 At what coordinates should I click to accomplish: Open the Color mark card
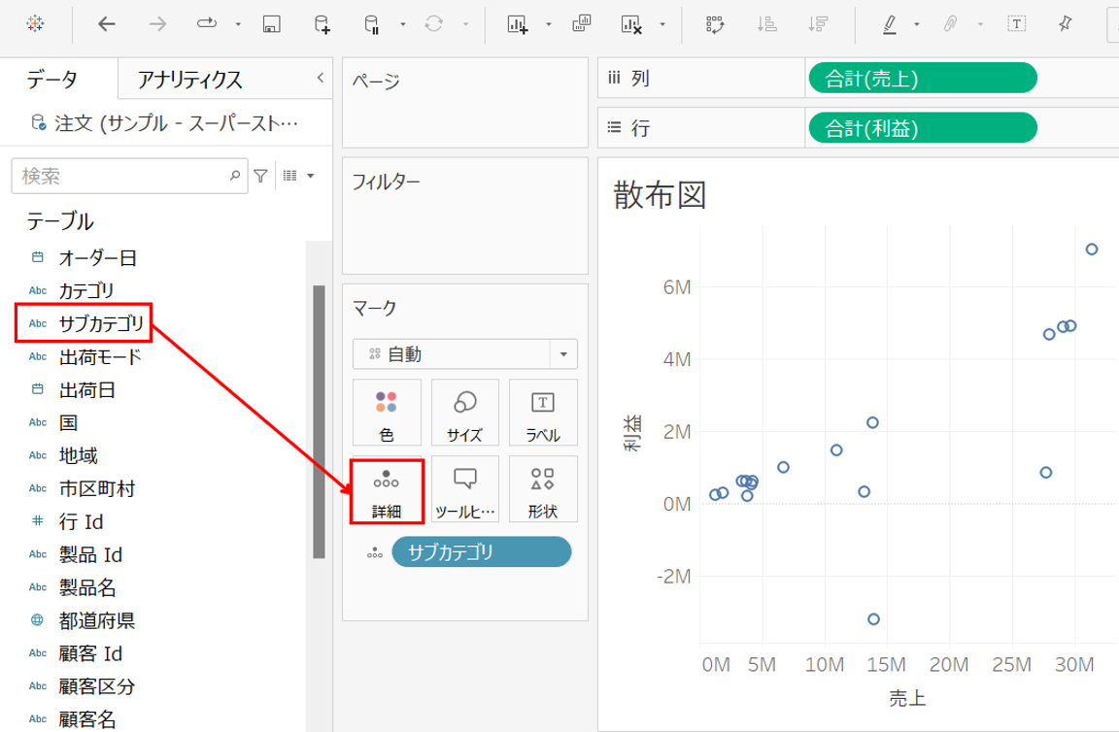(x=386, y=413)
